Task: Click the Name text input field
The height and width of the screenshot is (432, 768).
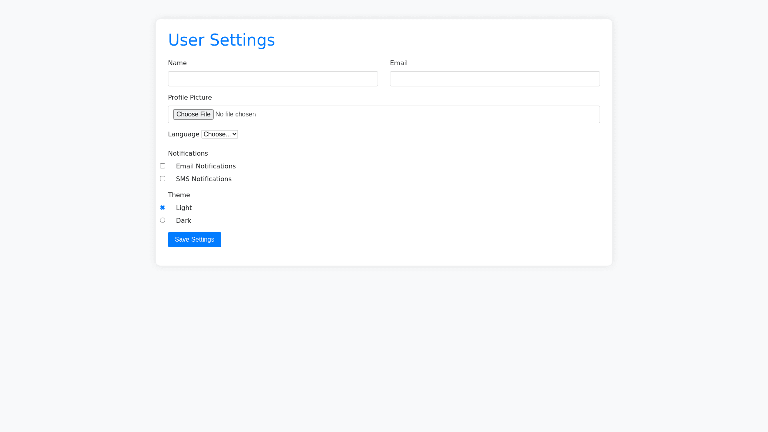Action: pos(273,79)
